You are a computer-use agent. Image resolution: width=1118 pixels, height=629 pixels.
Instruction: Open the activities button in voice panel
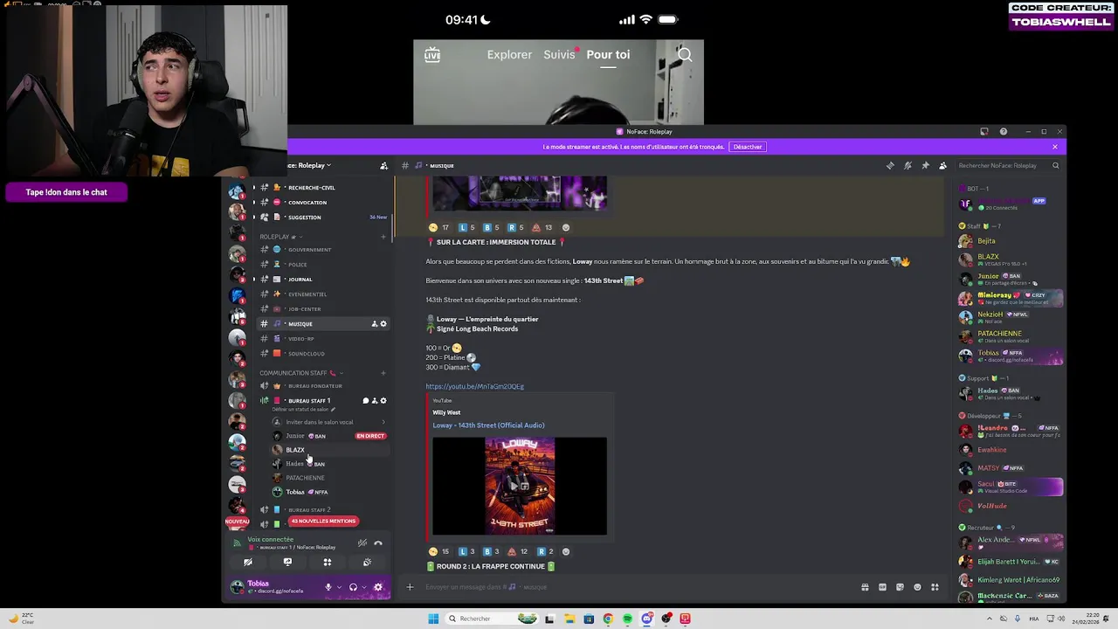[327, 563]
